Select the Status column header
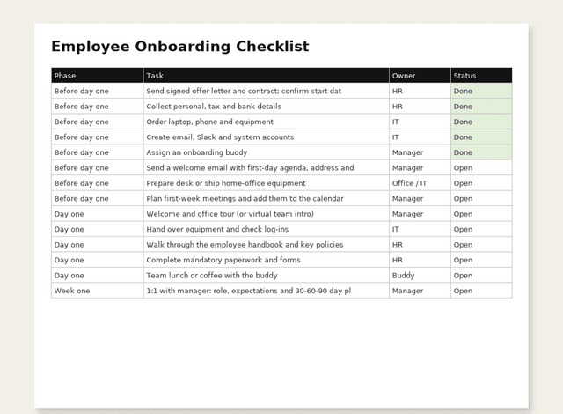The image size is (563, 414). coord(481,76)
